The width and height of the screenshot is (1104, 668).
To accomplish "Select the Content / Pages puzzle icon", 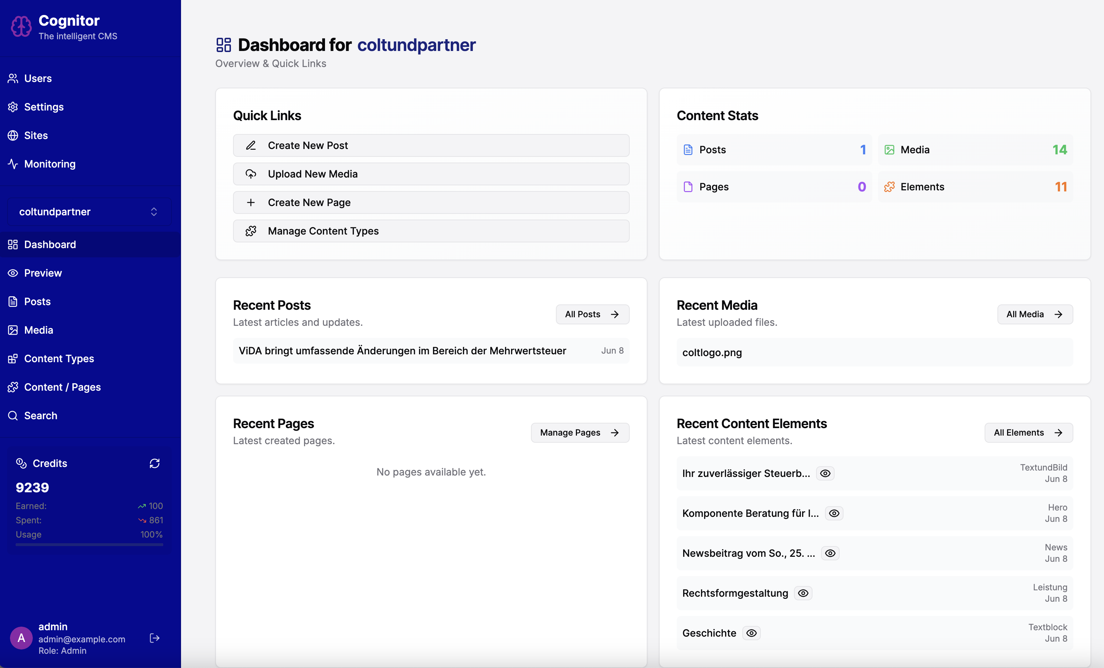I will [x=13, y=387].
